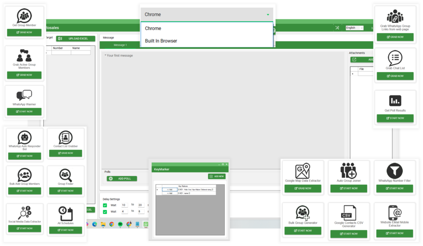Switch to the Message 1 tab

pyautogui.click(x=120, y=45)
